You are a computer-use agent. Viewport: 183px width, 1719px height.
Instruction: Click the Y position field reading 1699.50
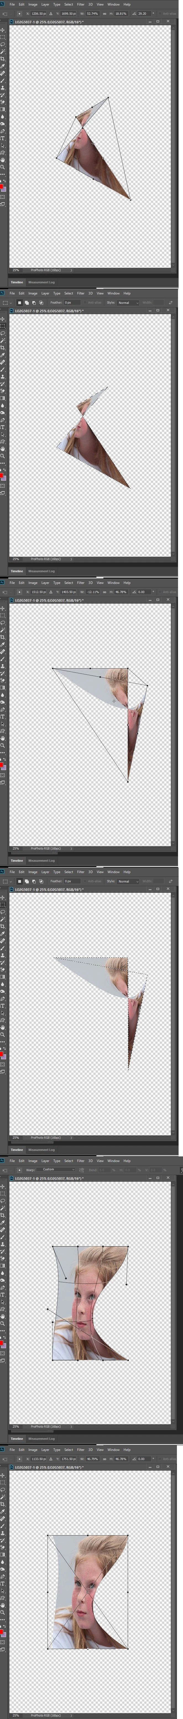(69, 13)
